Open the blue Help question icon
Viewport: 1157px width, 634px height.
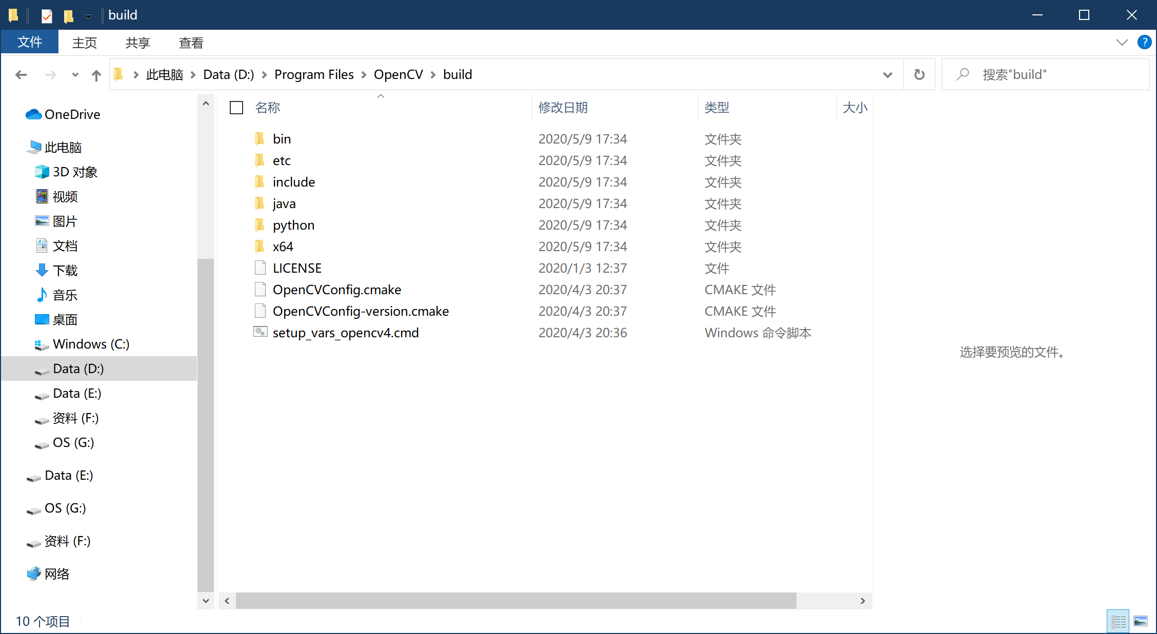(1144, 42)
